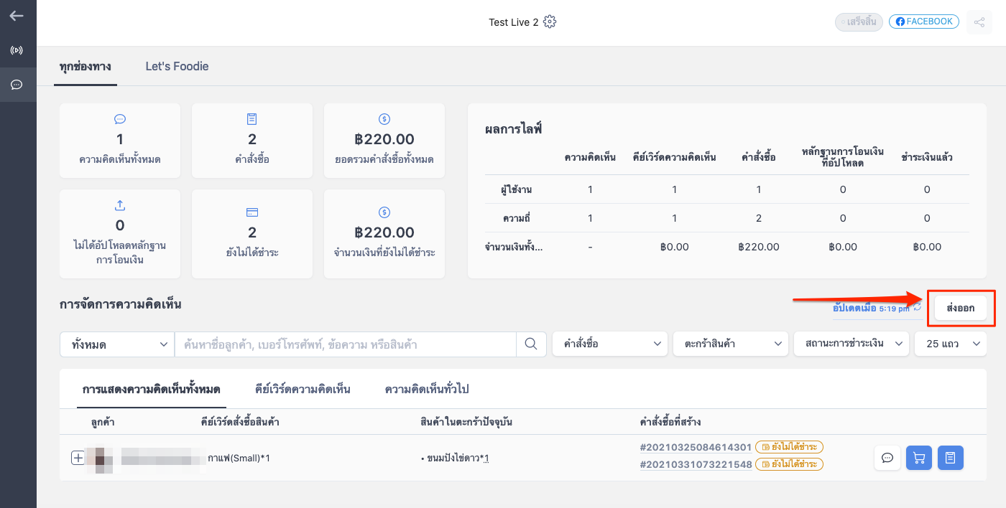
Task: Open the comments chat sidebar icon
Action: tap(17, 85)
